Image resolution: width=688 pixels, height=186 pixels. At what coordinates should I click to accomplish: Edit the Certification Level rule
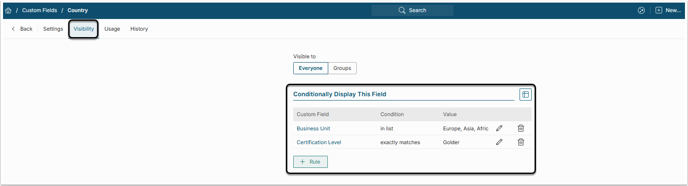pyautogui.click(x=499, y=142)
